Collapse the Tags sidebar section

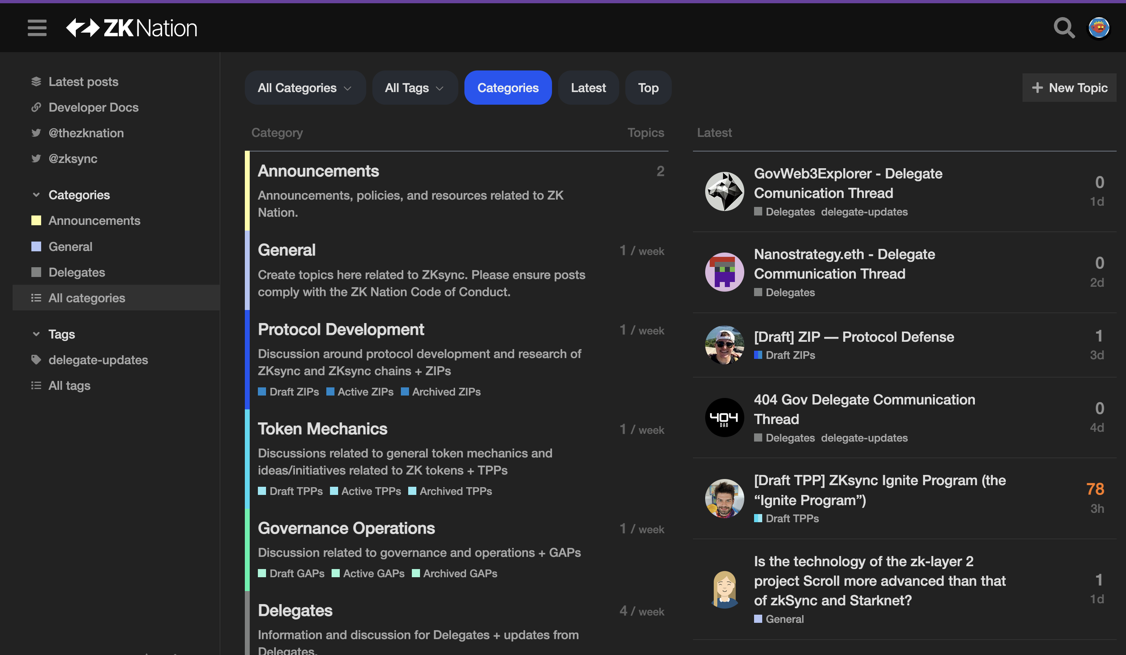[x=36, y=334]
